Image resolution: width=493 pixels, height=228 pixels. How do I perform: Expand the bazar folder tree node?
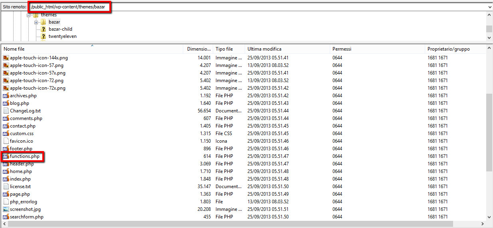(36, 22)
